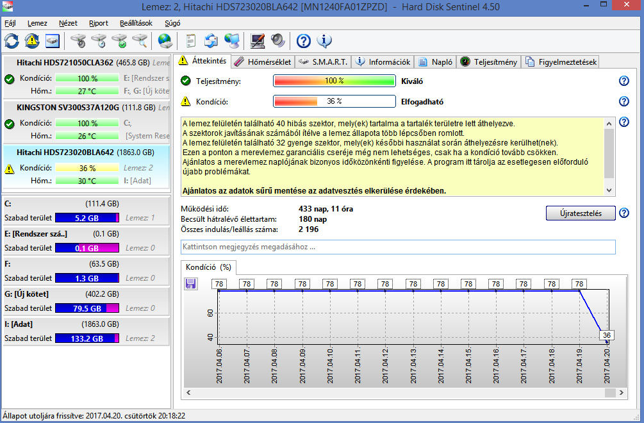Click the 36 data point label on chart

(607, 335)
